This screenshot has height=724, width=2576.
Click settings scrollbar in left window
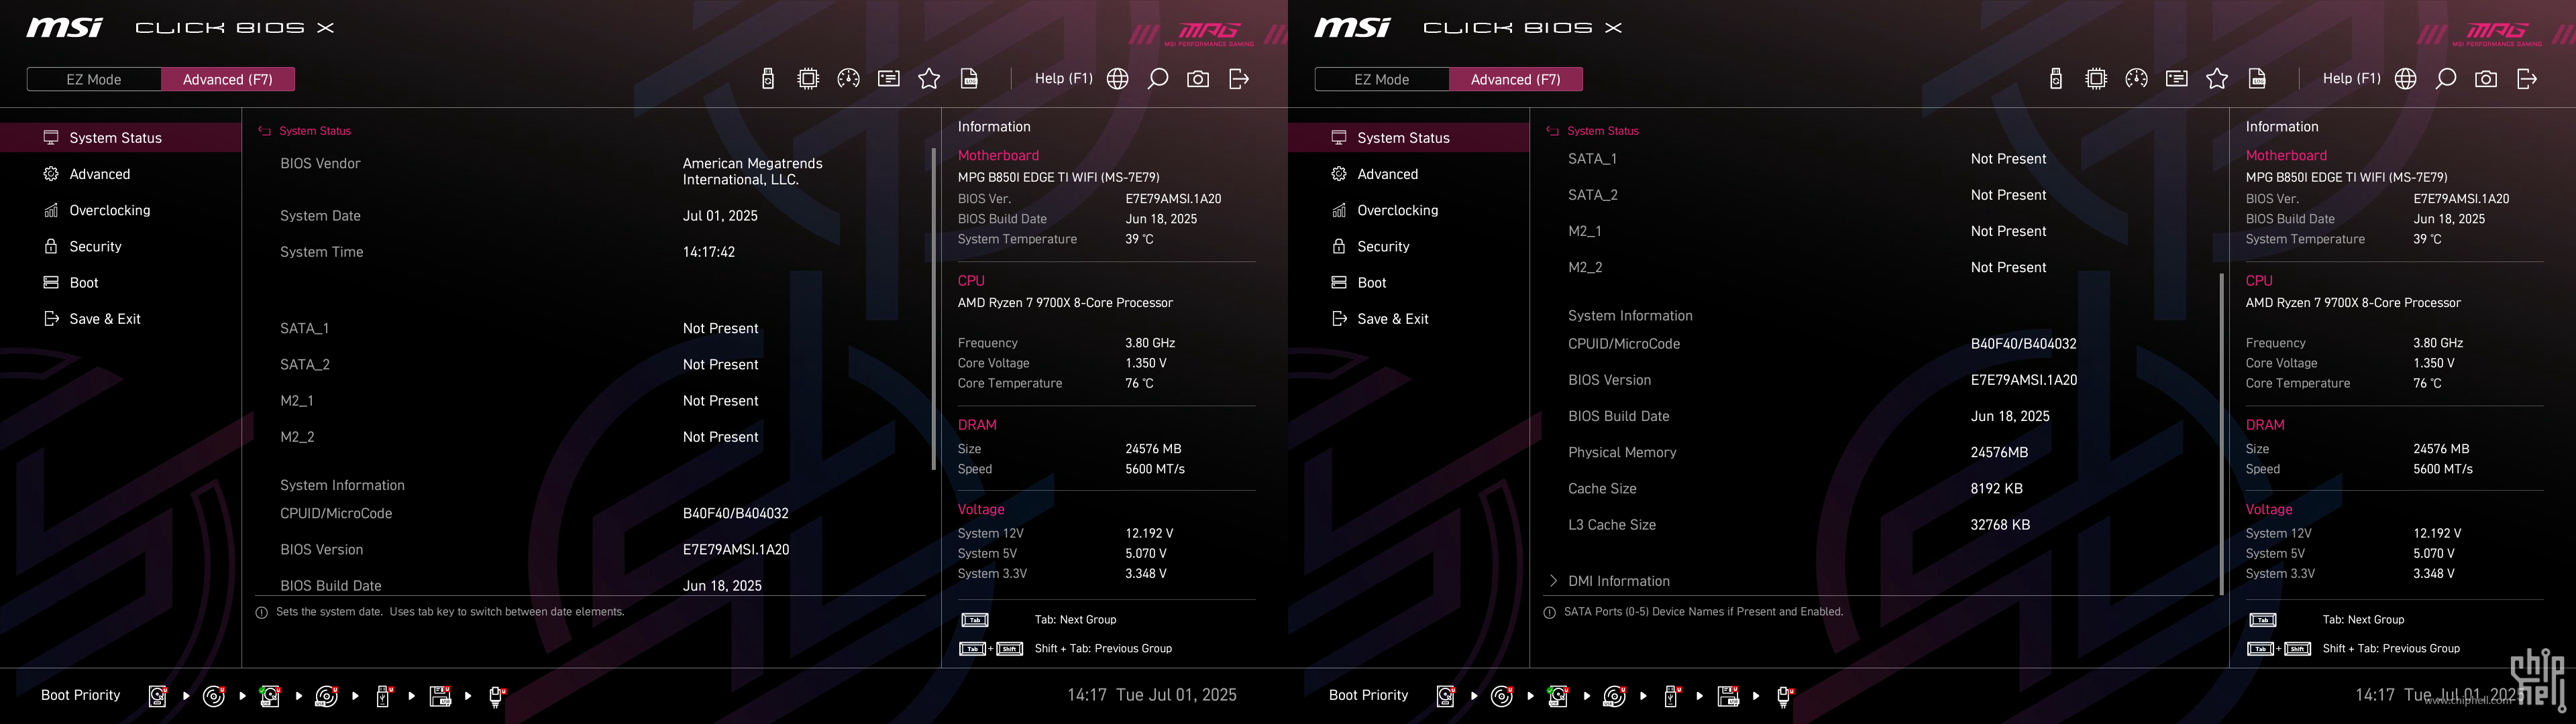[933, 310]
